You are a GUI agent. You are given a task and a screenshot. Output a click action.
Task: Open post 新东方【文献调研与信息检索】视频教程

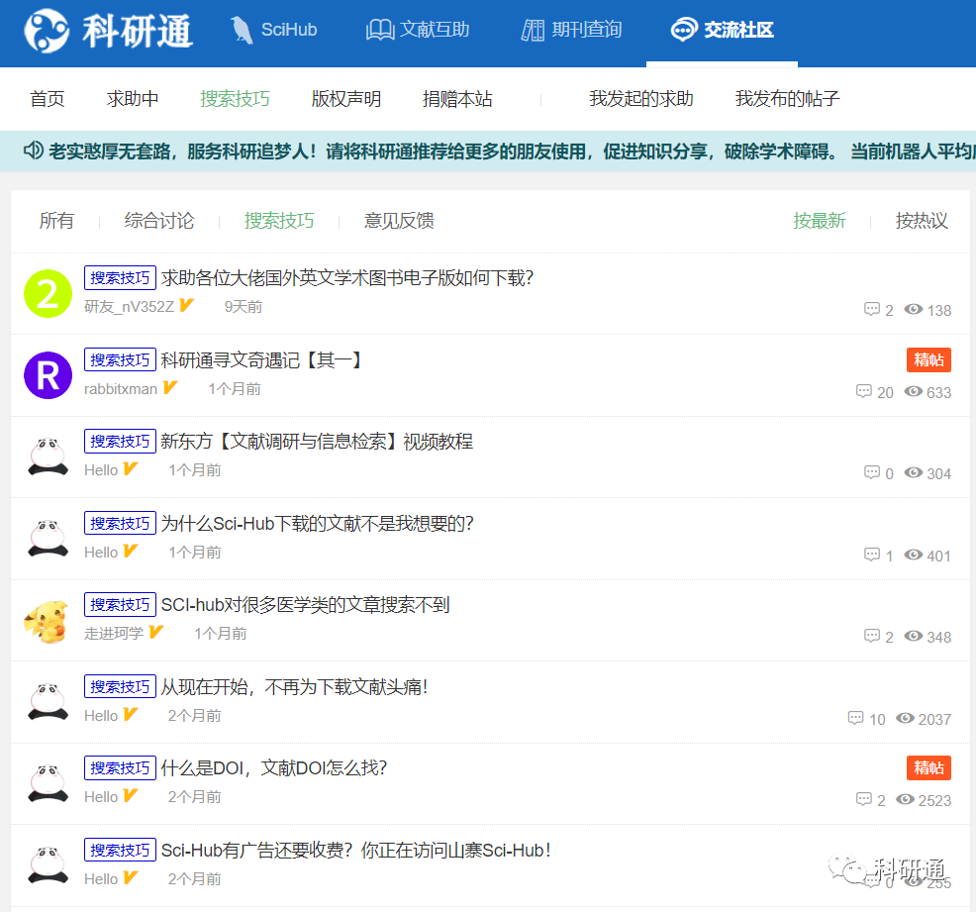click(x=317, y=442)
